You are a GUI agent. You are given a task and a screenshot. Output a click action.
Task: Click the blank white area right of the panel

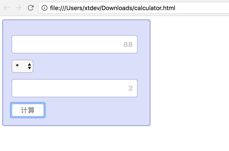[x=190, y=70]
